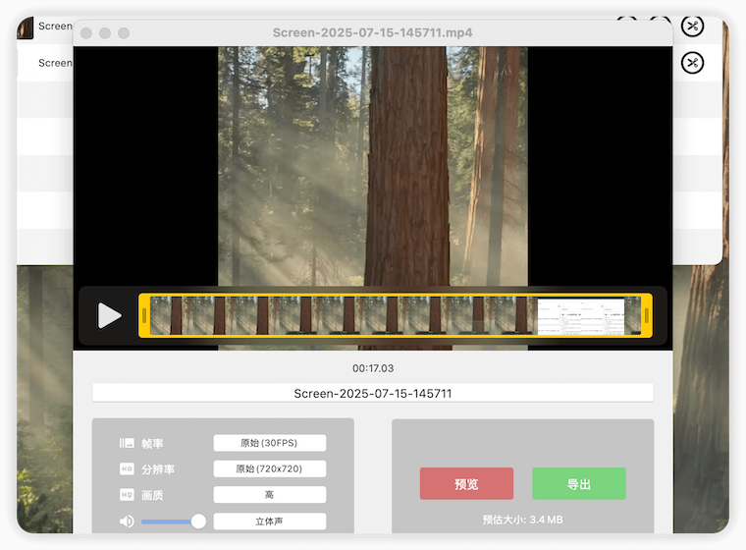The width and height of the screenshot is (746, 550).
Task: Open the 原始 (720x720) resolution dropdown
Action: pos(269,469)
